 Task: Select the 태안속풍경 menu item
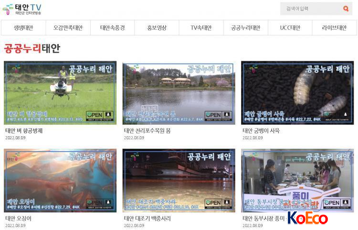[112, 28]
